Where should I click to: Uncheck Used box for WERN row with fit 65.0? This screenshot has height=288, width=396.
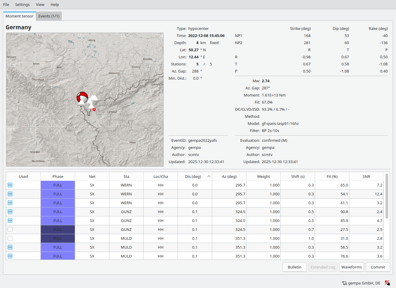point(10,185)
